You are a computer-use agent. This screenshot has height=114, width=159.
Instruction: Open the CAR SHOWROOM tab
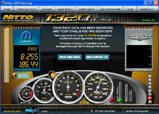tap(110, 9)
